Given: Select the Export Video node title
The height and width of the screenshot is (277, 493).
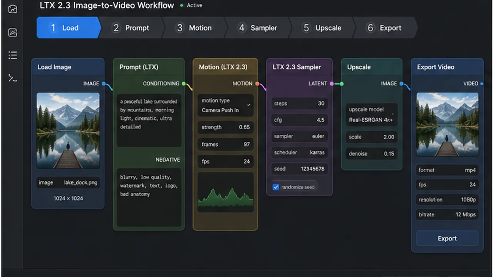Looking at the screenshot, I should 436,67.
